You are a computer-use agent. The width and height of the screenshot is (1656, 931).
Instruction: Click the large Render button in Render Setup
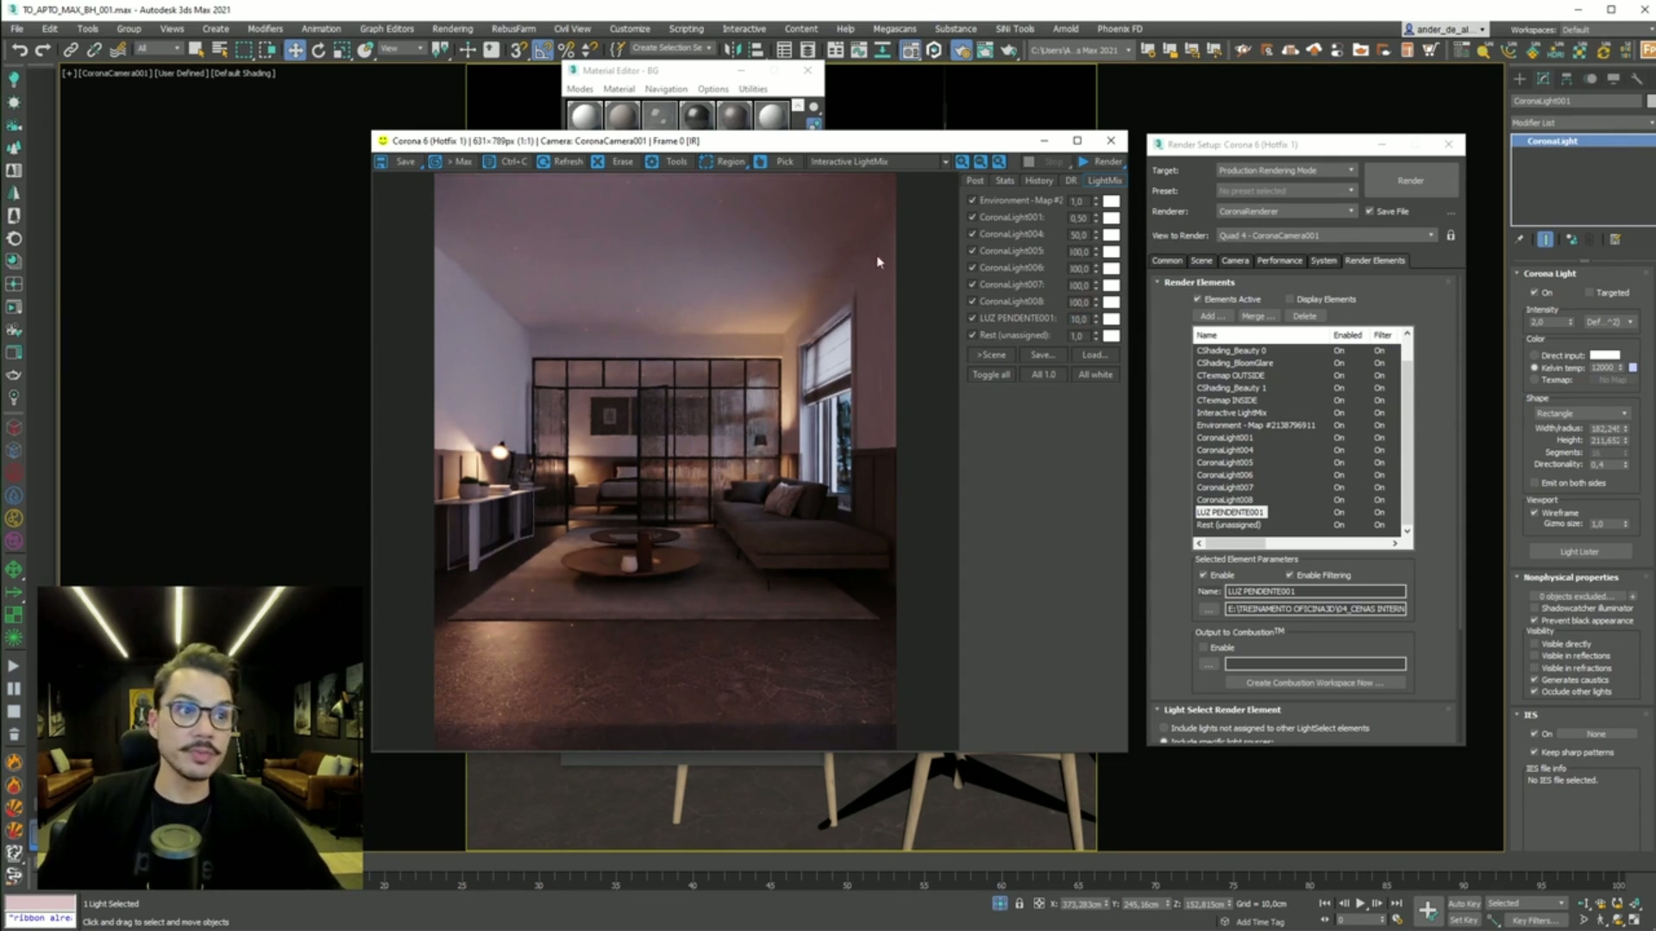(x=1411, y=181)
